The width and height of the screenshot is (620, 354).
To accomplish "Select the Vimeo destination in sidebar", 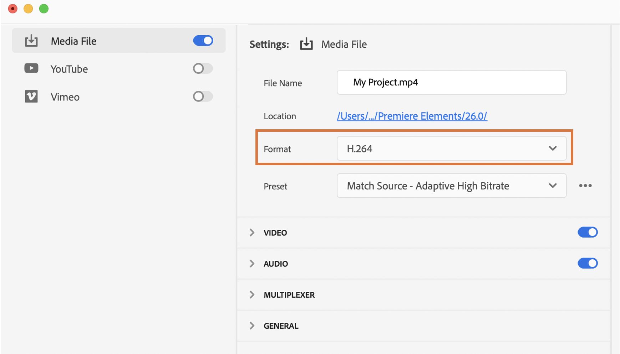I will click(x=65, y=97).
